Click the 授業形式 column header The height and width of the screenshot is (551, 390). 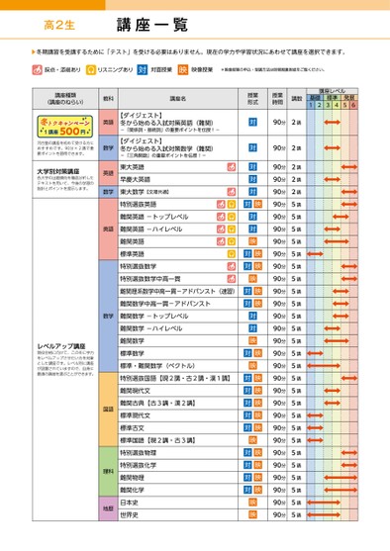coord(252,99)
